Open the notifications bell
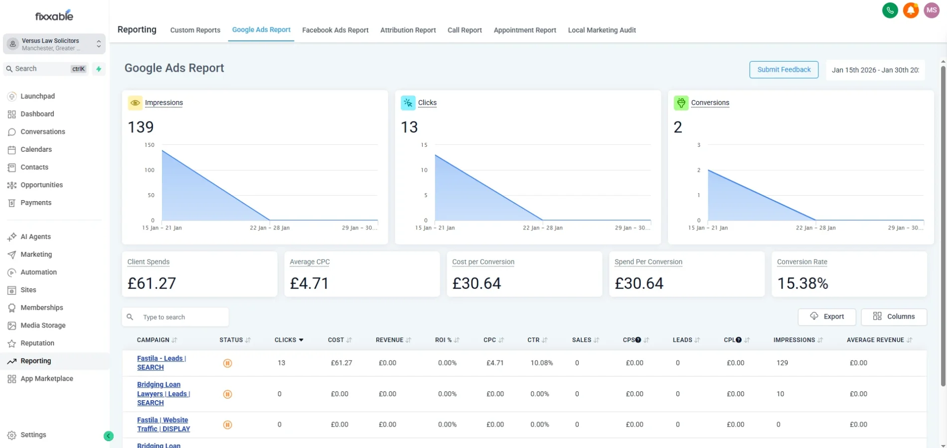947x448 pixels. pos(911,10)
